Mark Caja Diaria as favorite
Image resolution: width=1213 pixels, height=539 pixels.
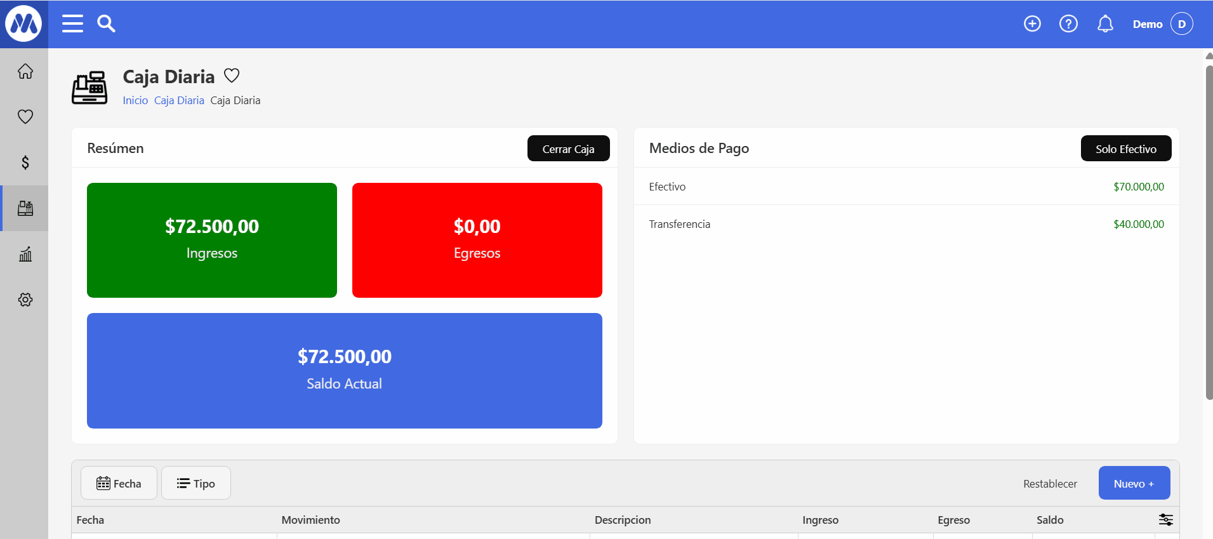pyautogui.click(x=232, y=76)
